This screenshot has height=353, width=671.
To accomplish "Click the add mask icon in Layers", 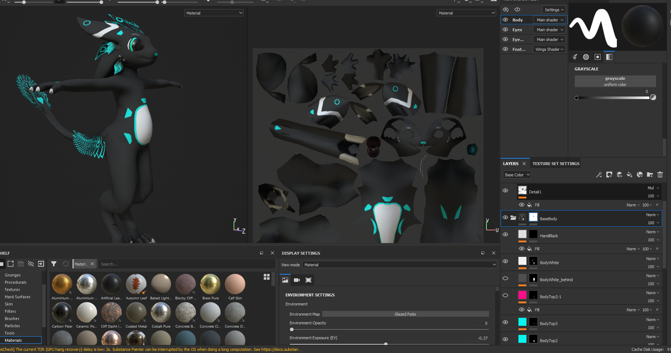I will tap(609, 175).
